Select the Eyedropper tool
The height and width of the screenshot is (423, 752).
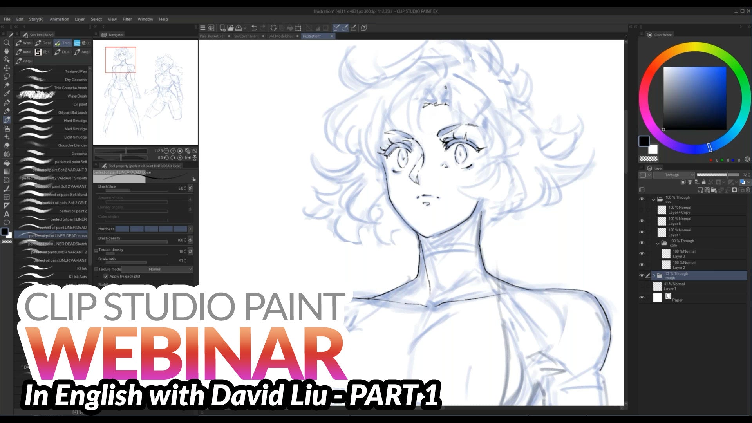pyautogui.click(x=7, y=94)
